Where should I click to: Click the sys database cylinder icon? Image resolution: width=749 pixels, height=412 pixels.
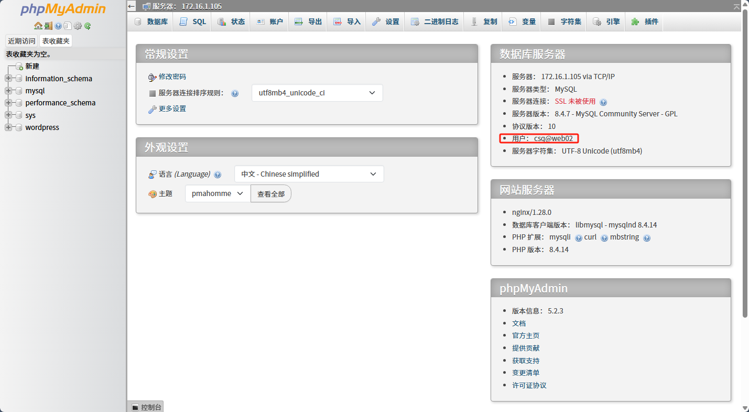tap(19, 115)
